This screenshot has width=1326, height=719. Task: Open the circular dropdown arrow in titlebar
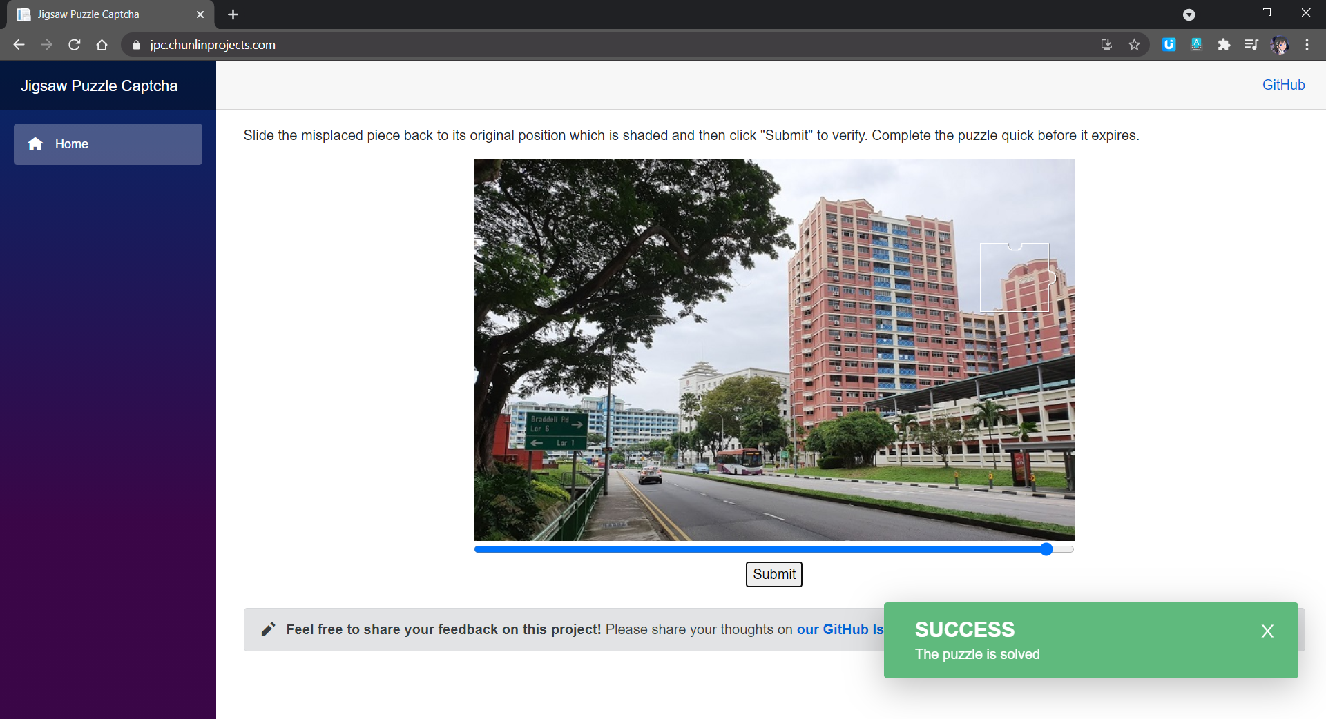pos(1189,14)
